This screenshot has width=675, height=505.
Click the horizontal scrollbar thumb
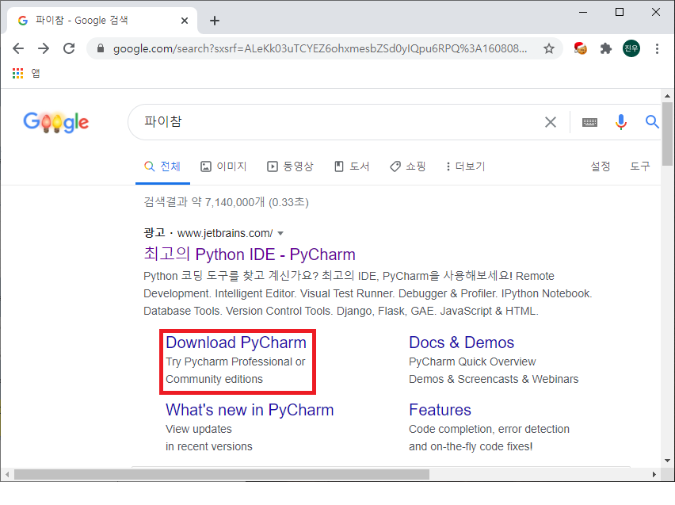click(x=222, y=474)
